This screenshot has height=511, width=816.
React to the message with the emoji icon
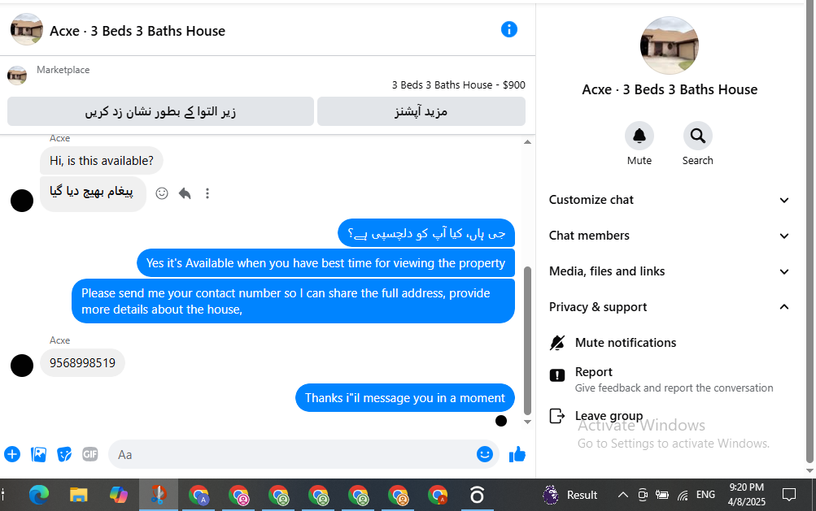point(162,193)
